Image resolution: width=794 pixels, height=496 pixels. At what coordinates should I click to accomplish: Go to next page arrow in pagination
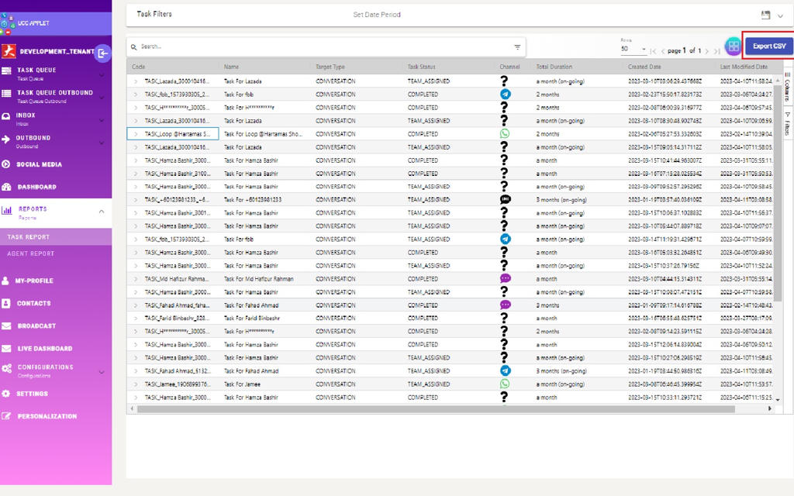click(x=706, y=51)
